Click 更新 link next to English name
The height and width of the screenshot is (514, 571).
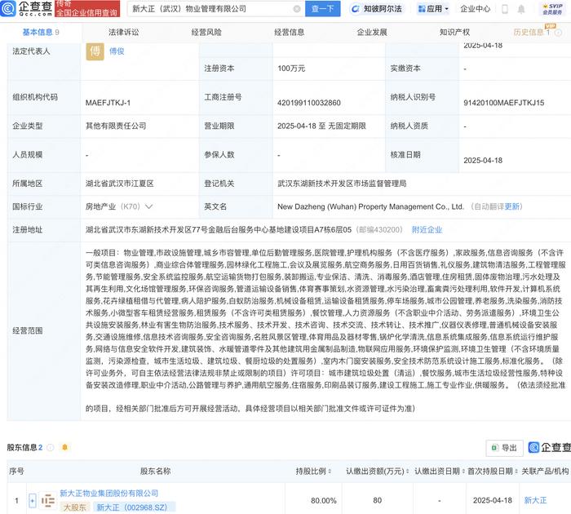click(512, 206)
